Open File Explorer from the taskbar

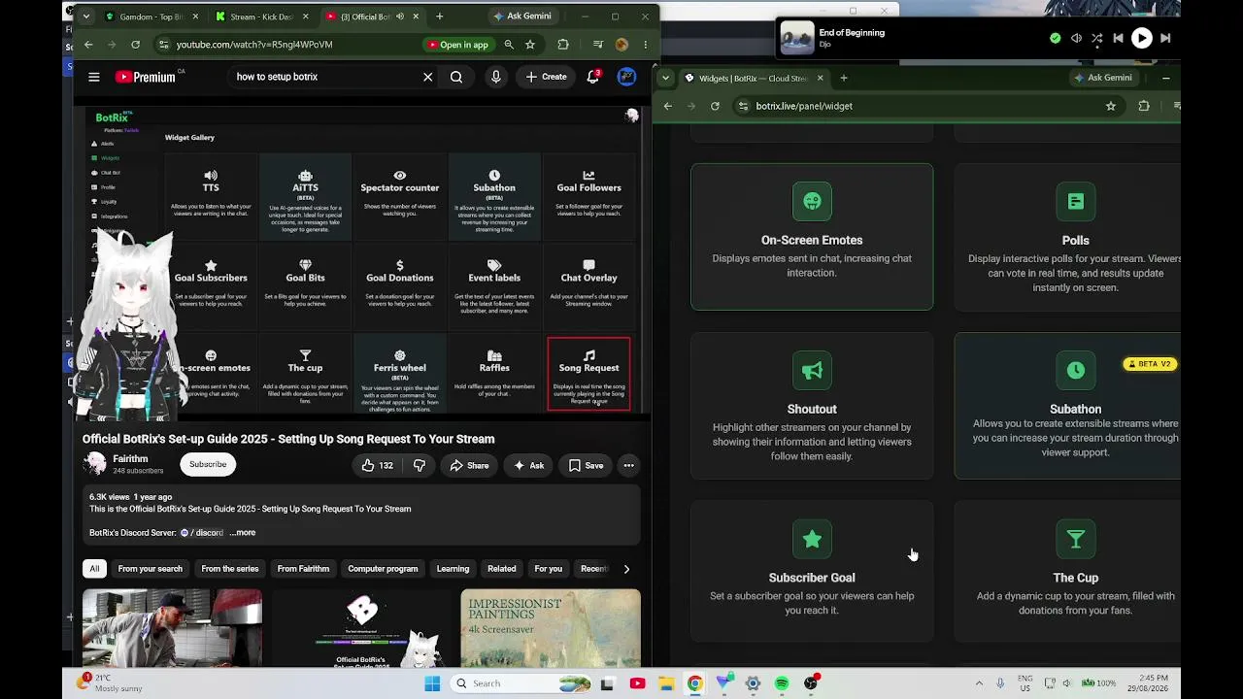[x=666, y=683]
